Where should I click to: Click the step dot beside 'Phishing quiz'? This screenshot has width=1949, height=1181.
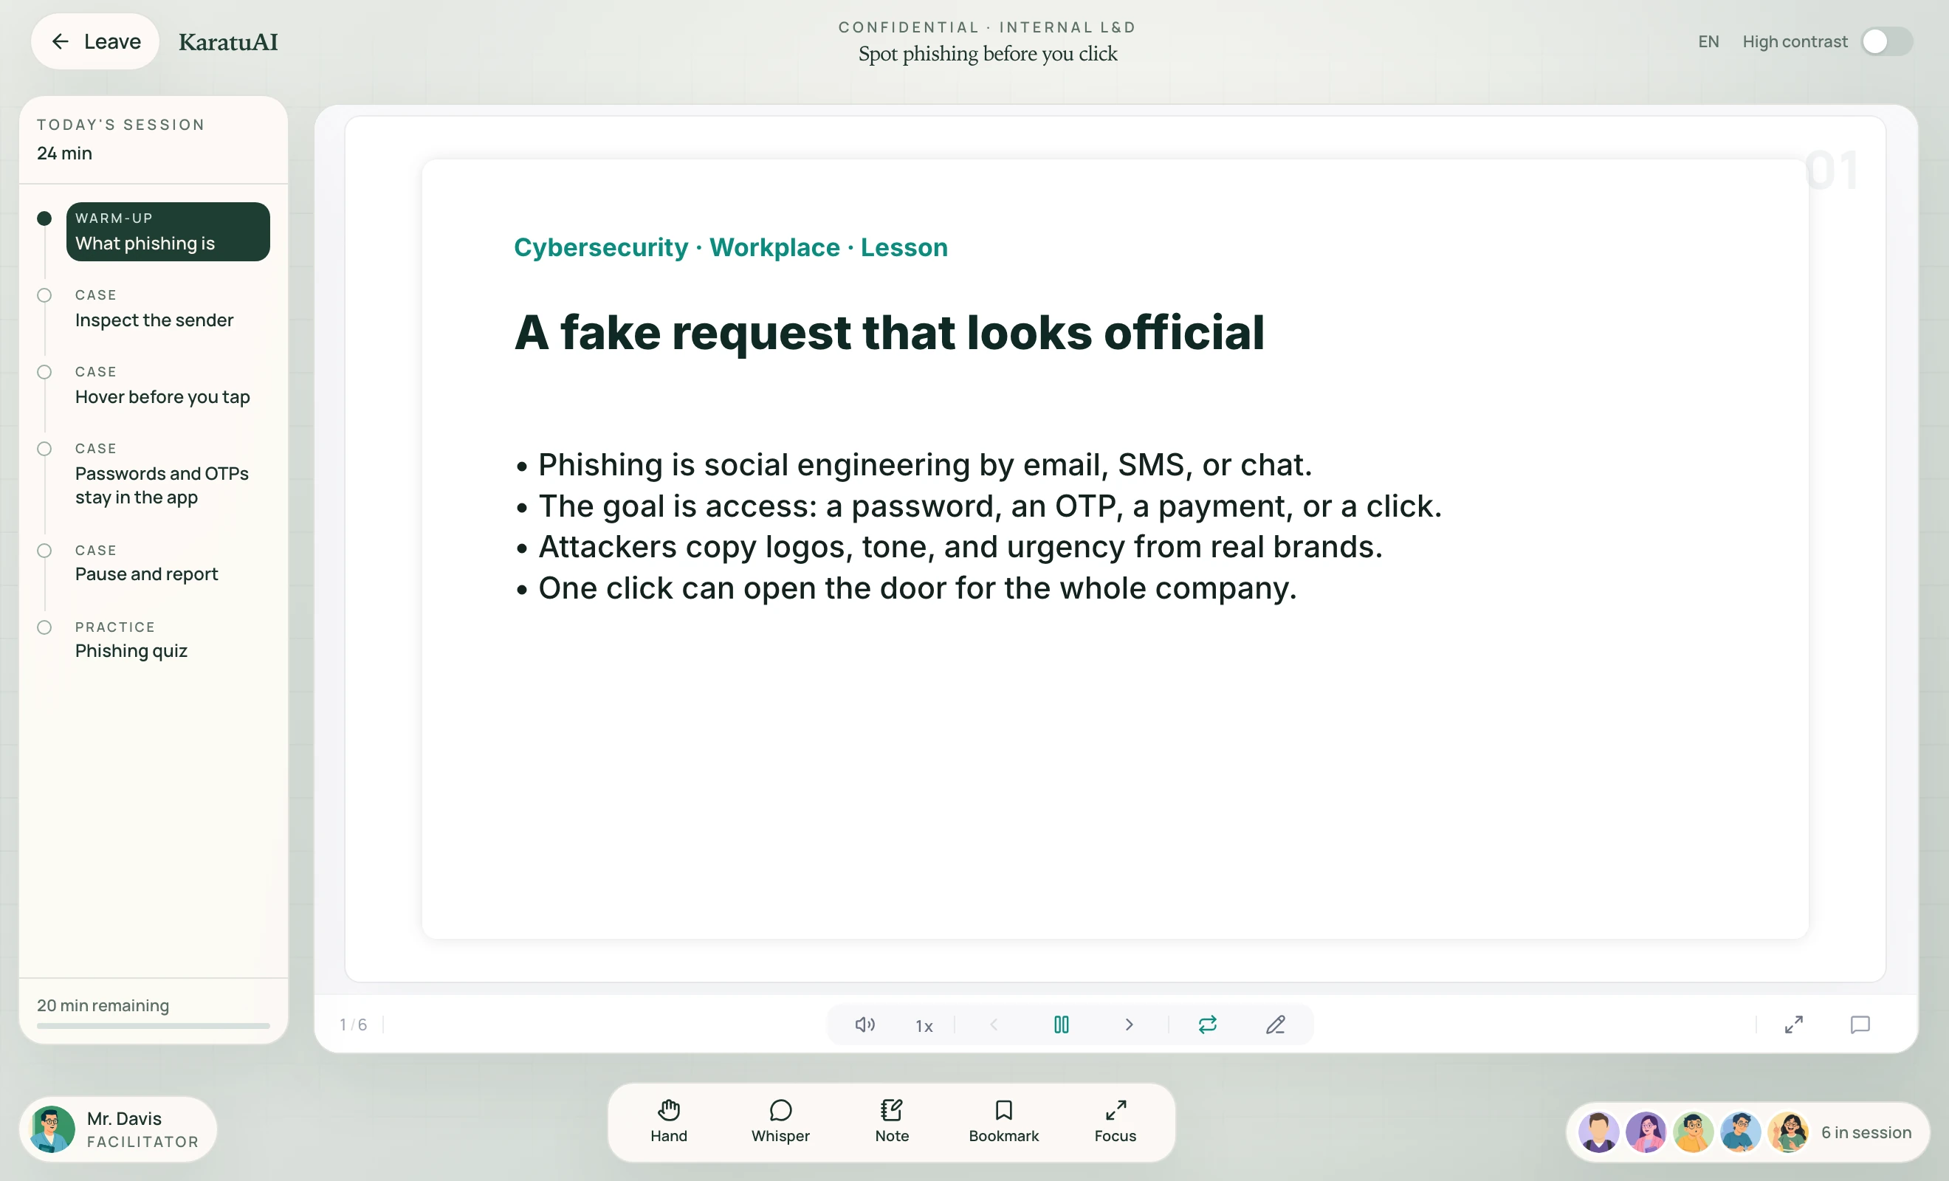pyautogui.click(x=44, y=627)
